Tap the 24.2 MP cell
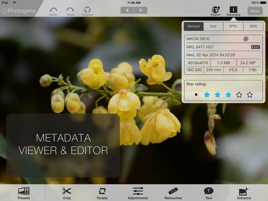This screenshot has width=268, height=201. [x=248, y=63]
